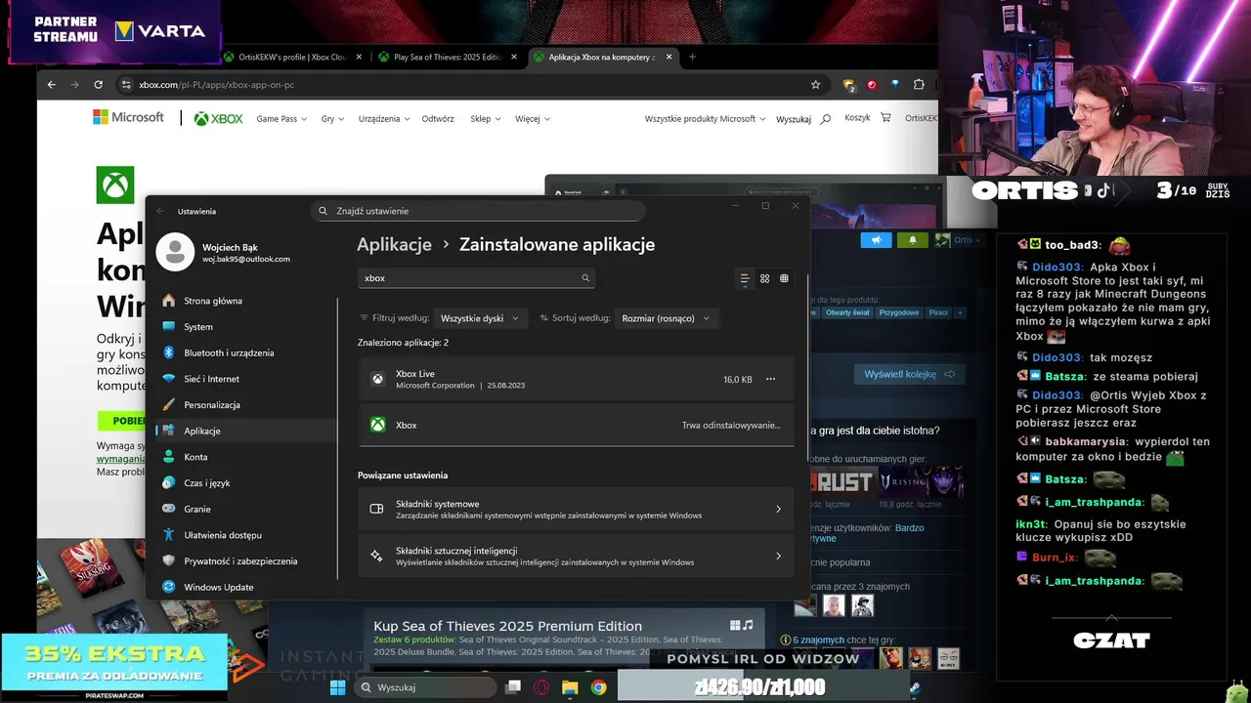
Task: Select Aplikacje in Settings sidebar
Action: (x=246, y=431)
